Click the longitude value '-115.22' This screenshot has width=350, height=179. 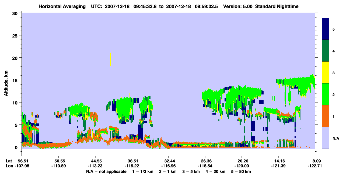click(132, 166)
